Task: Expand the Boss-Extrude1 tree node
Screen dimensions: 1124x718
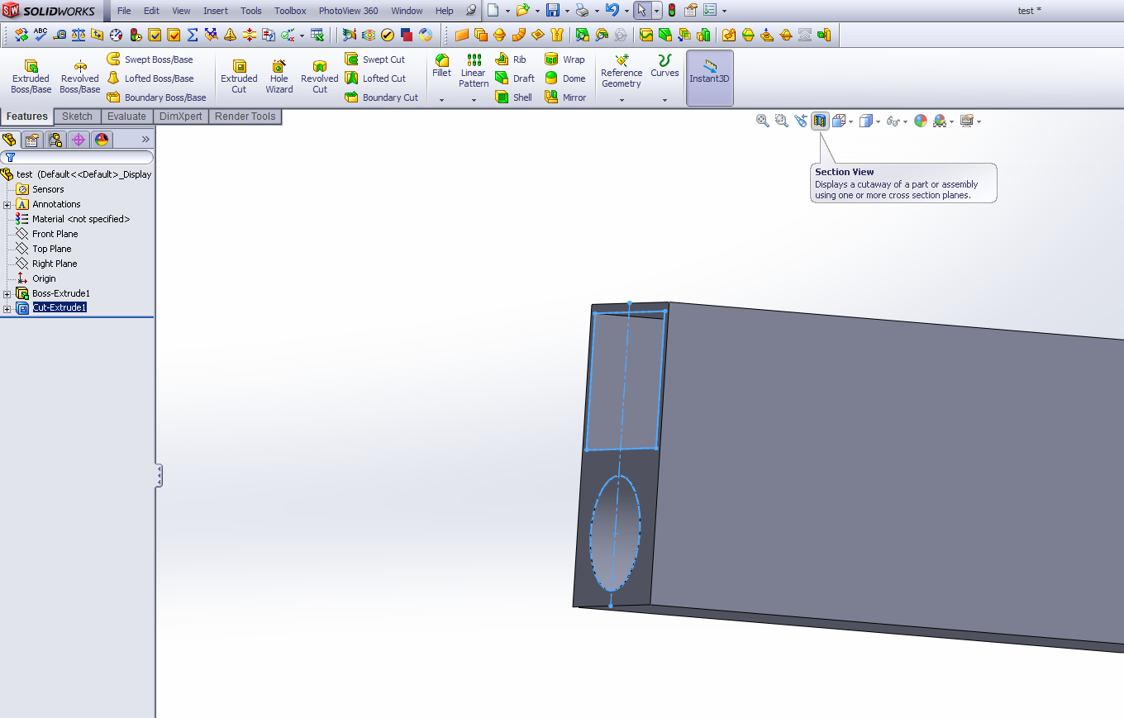Action: point(7,294)
